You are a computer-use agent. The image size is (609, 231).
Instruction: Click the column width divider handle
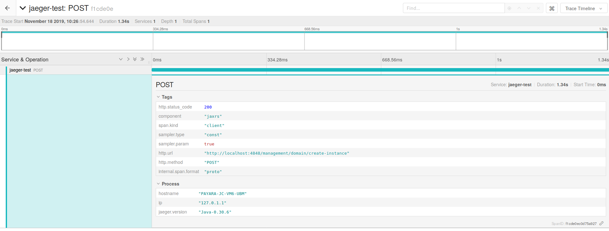(149, 62)
